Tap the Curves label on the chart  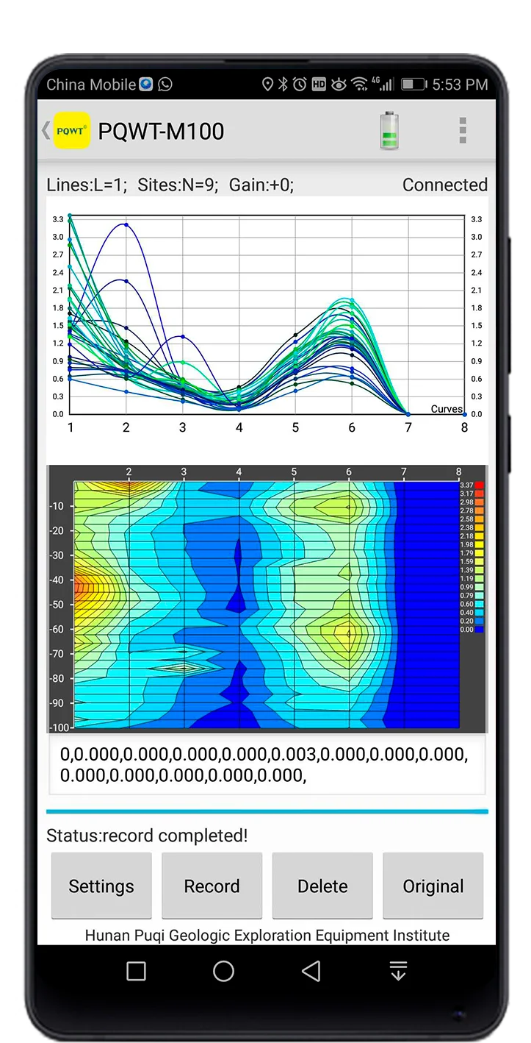[447, 409]
